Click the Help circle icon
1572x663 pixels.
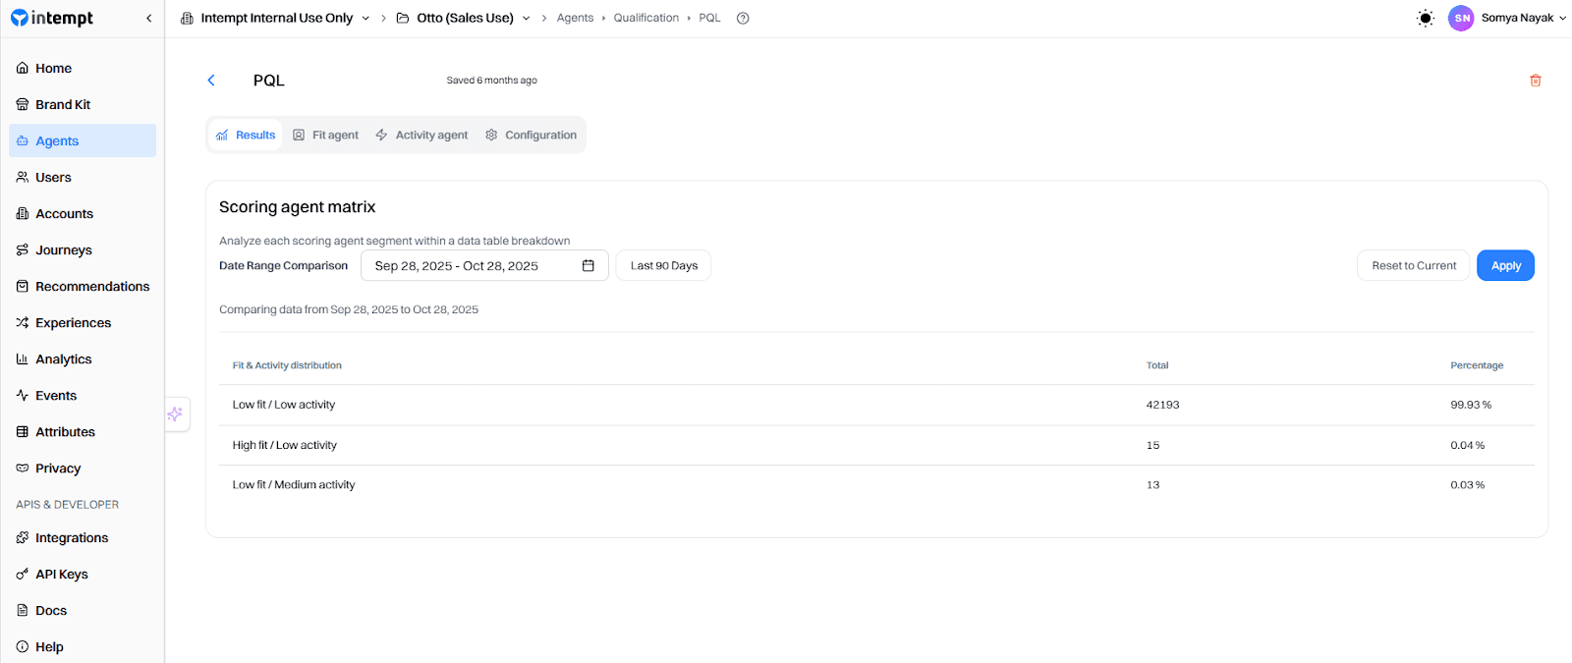[x=22, y=646]
